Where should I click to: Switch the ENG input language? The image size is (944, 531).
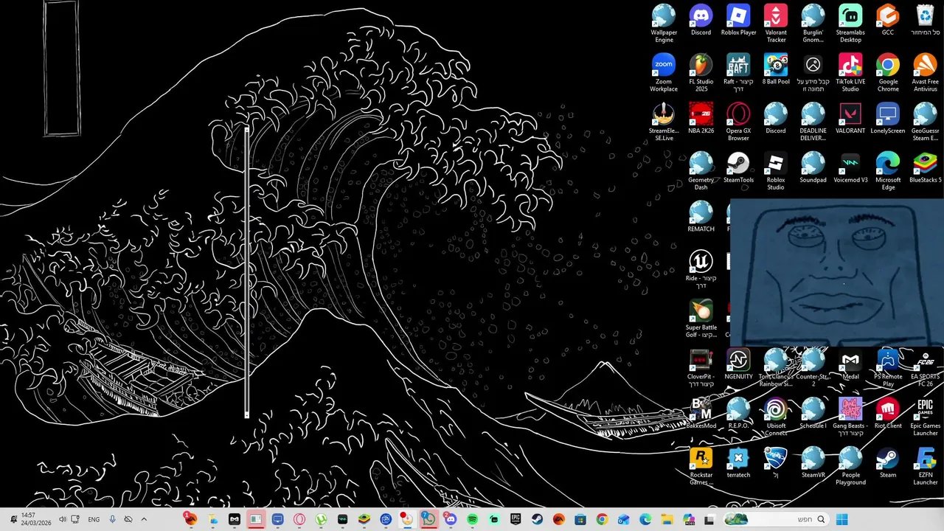click(94, 519)
